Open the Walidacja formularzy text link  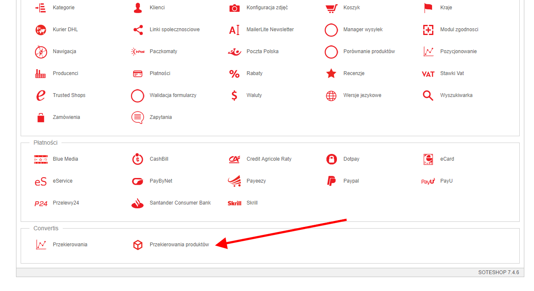coord(173,95)
